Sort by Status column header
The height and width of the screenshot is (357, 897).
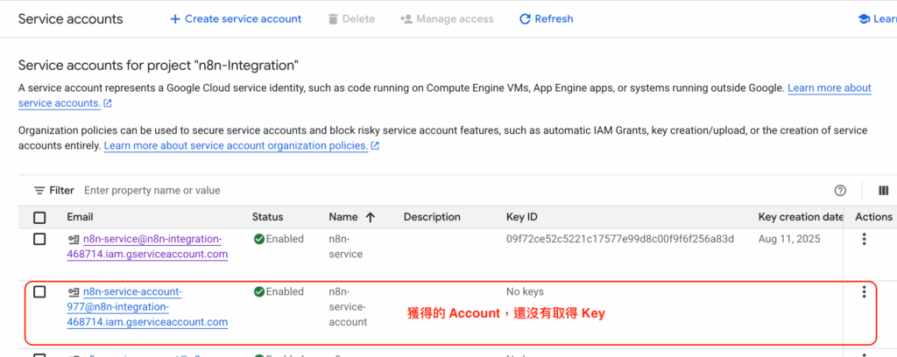[x=268, y=217]
